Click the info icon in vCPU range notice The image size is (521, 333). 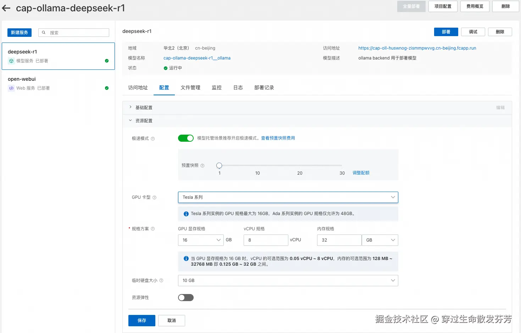click(x=186, y=259)
